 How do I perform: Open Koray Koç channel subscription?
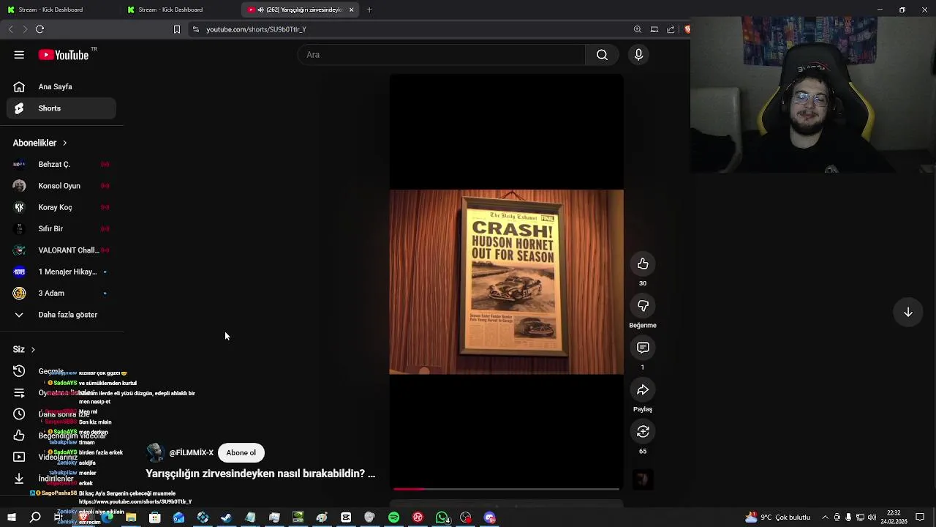click(61, 207)
